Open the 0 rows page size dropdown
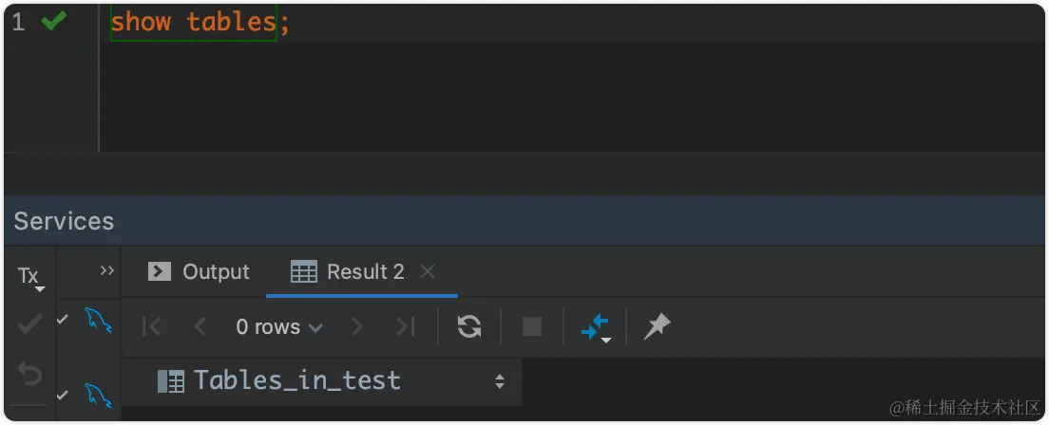The image size is (1049, 425). coord(279,326)
